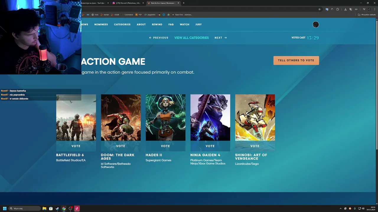Select the Best Action Game tab
Image resolution: width=378 pixels, height=212 pixels.
pos(163,3)
